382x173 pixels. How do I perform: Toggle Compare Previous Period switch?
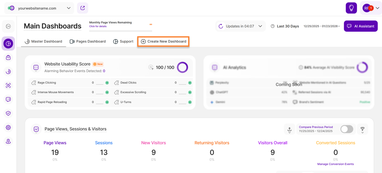(x=347, y=129)
